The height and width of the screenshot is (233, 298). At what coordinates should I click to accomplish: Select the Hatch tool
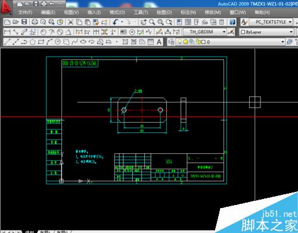point(125,42)
